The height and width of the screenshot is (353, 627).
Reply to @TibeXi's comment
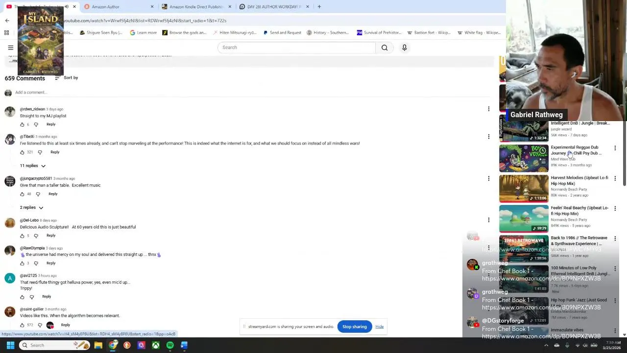point(55,152)
